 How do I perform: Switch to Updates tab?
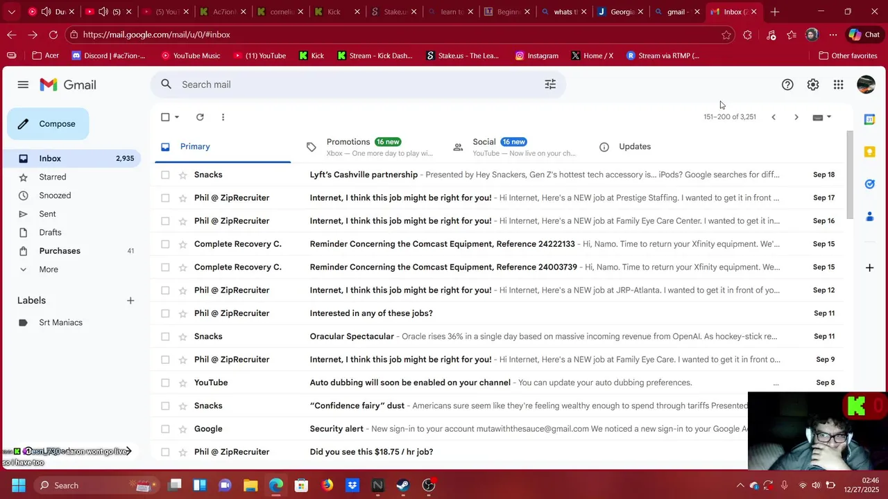pyautogui.click(x=635, y=147)
